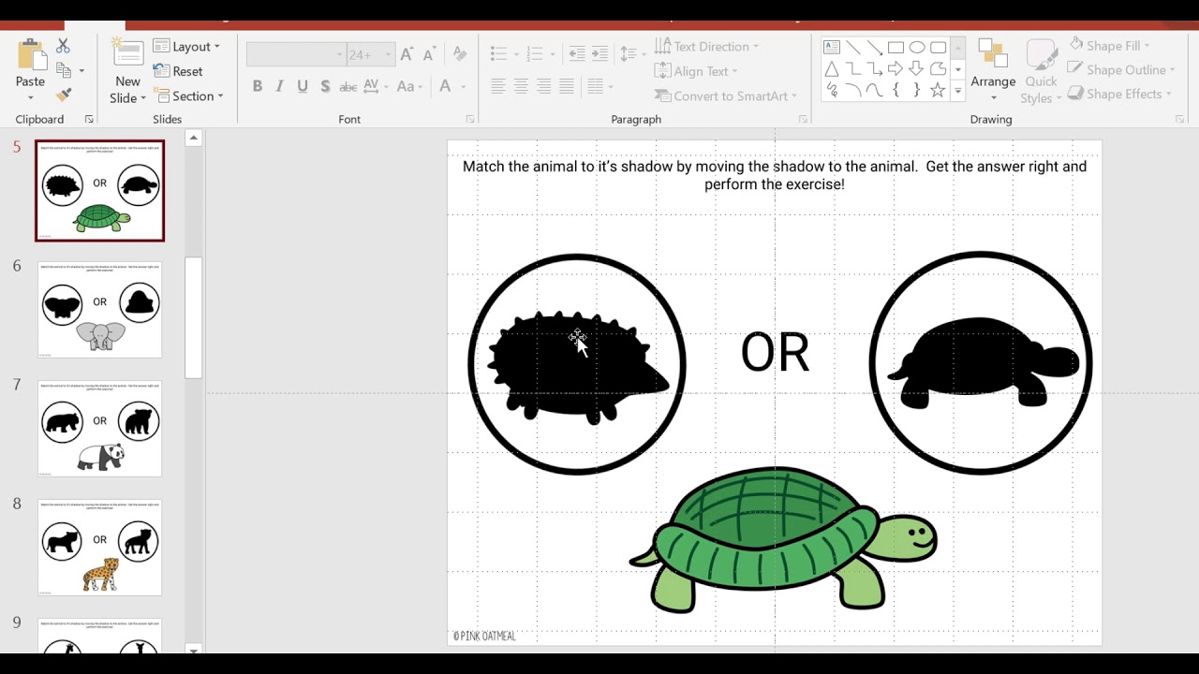Open the Paste button
The image size is (1199, 674).
pos(30,56)
